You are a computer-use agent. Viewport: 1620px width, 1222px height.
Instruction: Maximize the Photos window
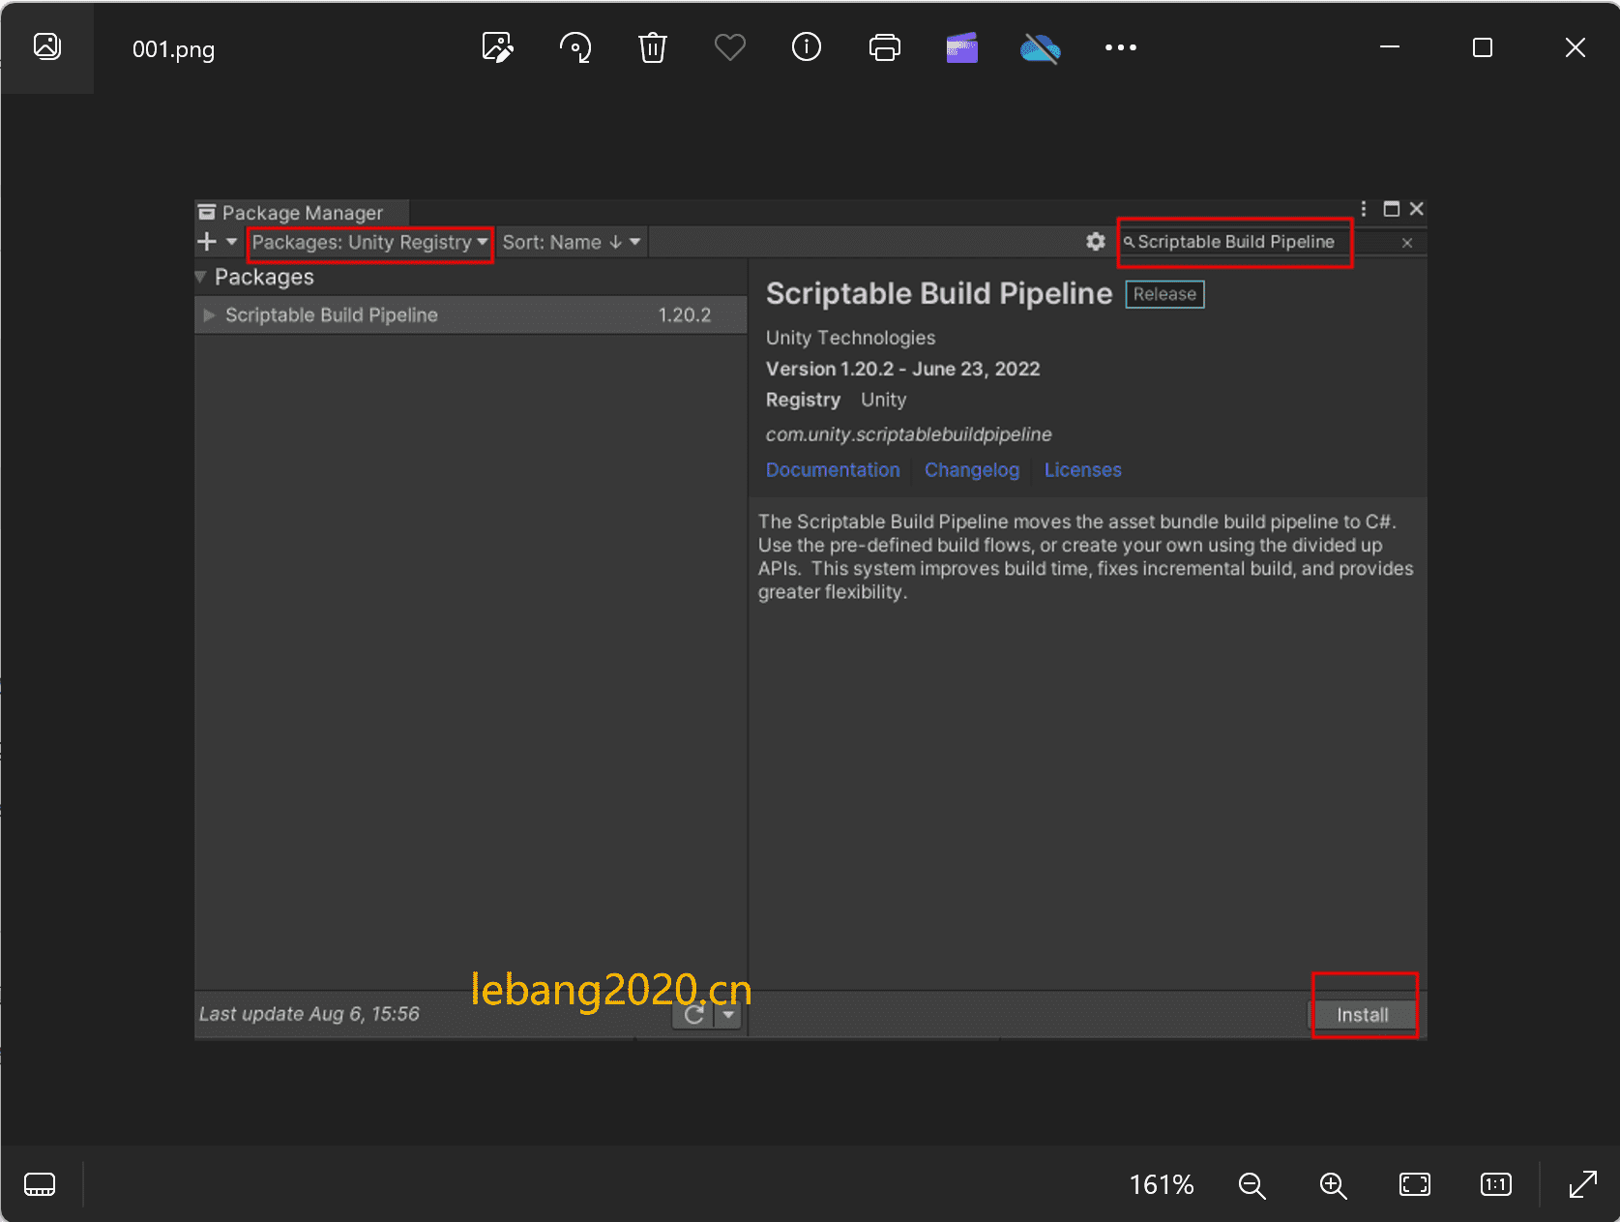(x=1483, y=46)
